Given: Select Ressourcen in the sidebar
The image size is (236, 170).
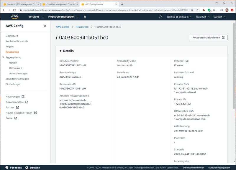Looking at the screenshot, I should (12, 52).
